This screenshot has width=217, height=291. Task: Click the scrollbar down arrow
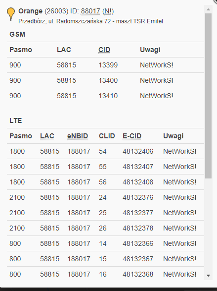pyautogui.click(x=208, y=276)
